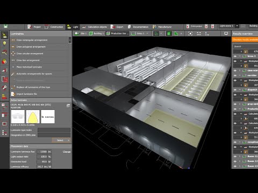
Task: Select the red panel copy sidebar icon
Action: click(x=4, y=115)
